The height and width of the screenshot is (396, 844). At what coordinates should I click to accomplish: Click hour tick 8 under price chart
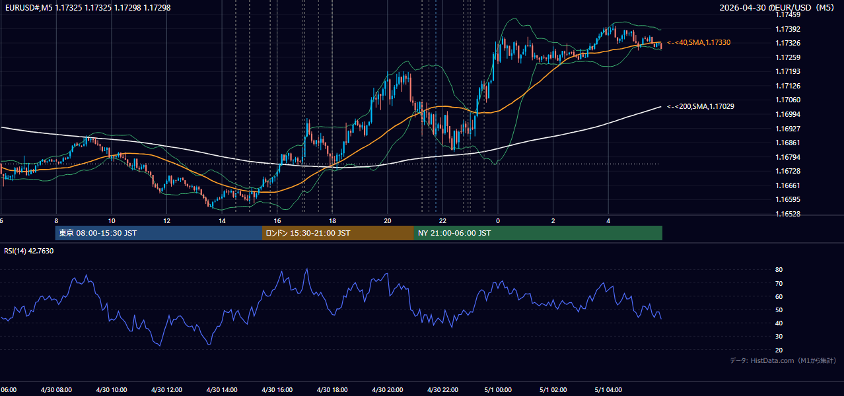click(56, 220)
